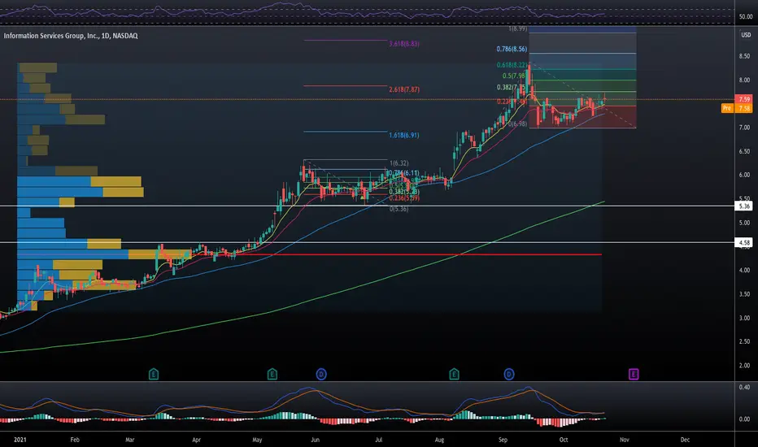The height and width of the screenshot is (447, 758).
Task: Click the June dividend D marker
Action: click(x=321, y=374)
